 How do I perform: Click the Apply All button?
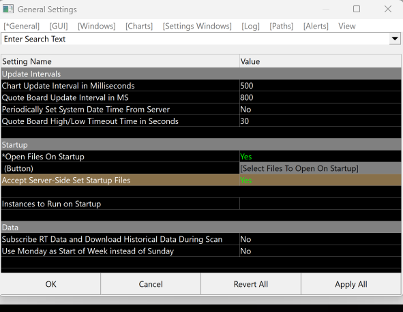click(350, 284)
